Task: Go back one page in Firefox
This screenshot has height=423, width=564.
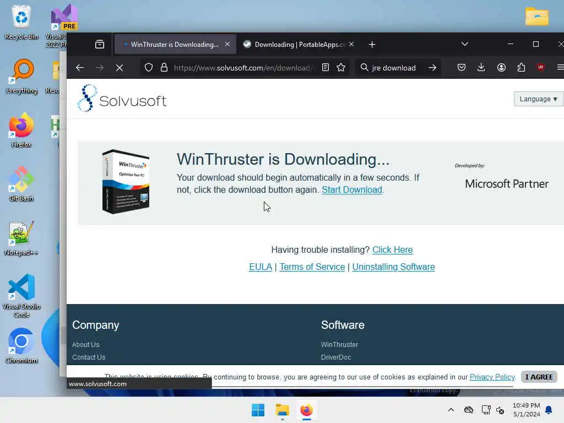Action: tap(80, 68)
